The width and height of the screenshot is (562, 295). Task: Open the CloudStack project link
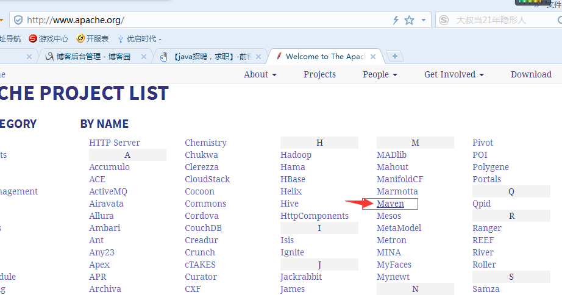pyautogui.click(x=207, y=179)
